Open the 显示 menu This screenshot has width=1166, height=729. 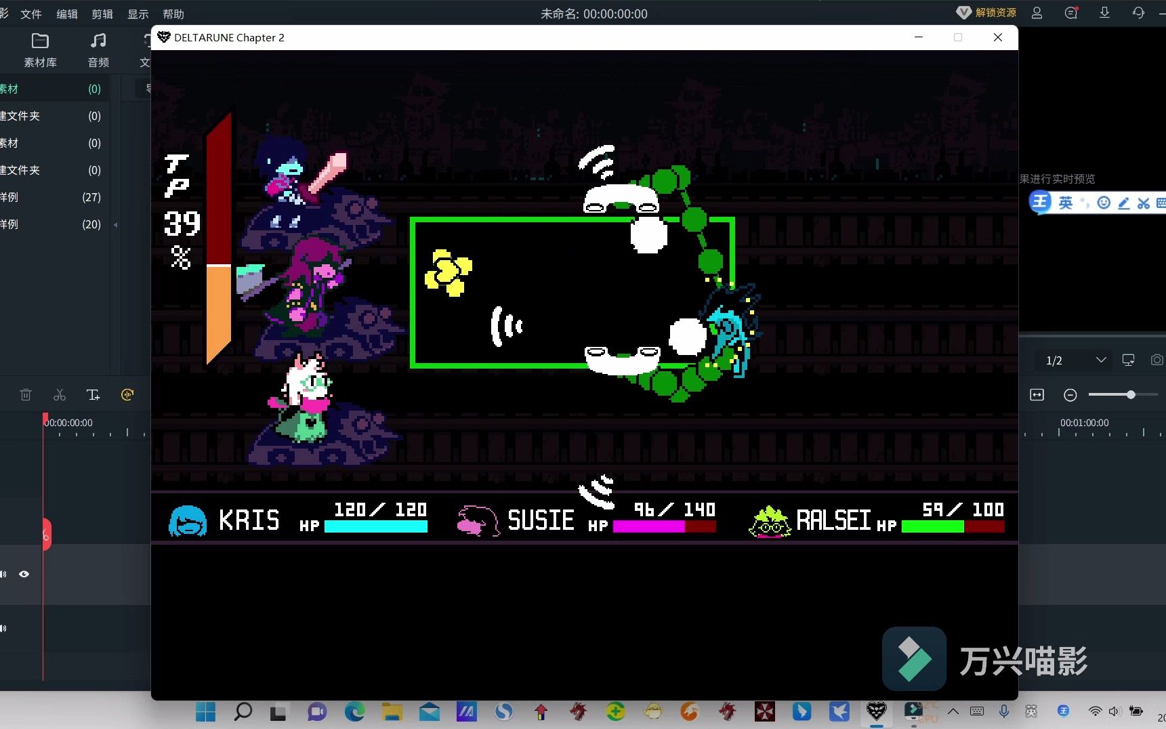tap(138, 14)
